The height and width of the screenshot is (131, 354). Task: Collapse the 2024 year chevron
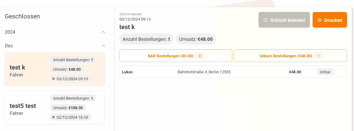[x=103, y=32]
